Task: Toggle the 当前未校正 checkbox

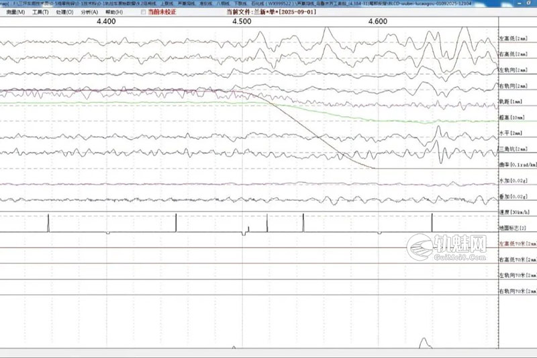Action: click(x=143, y=12)
